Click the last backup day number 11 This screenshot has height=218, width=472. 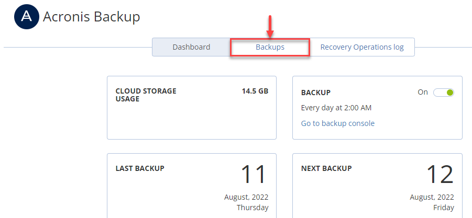pyautogui.click(x=254, y=175)
